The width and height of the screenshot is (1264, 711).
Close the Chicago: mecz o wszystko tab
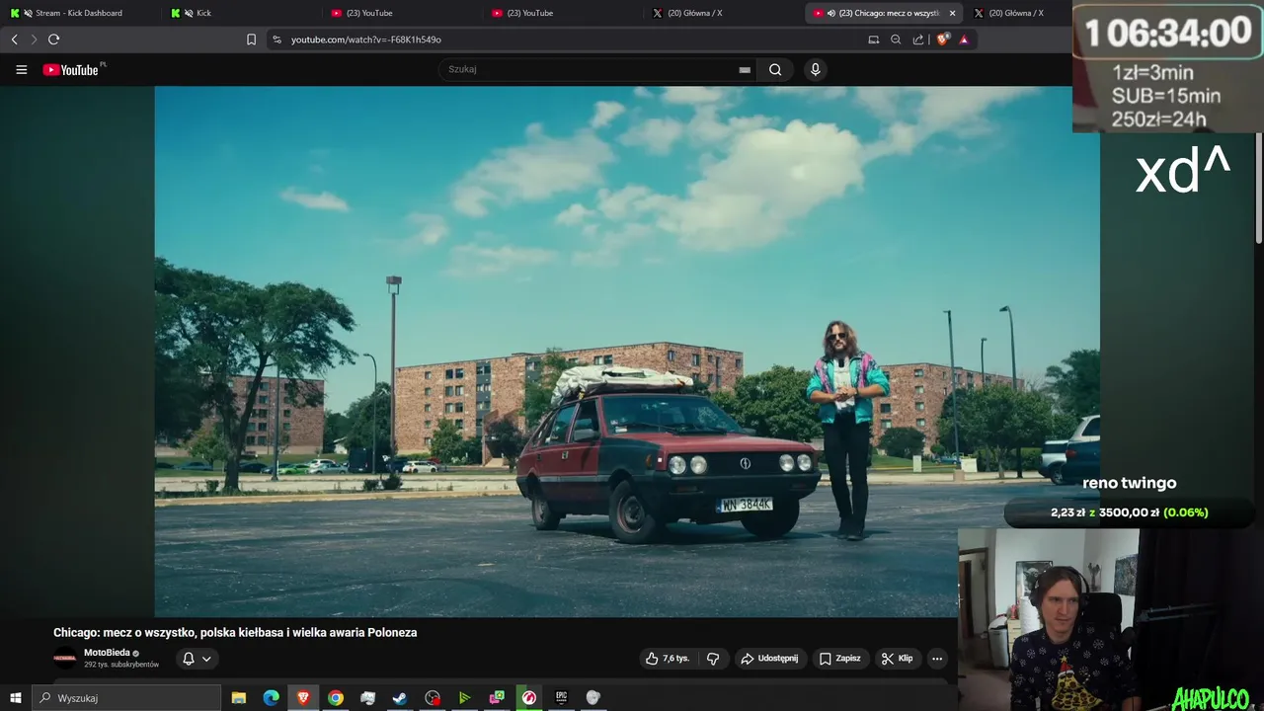click(952, 13)
